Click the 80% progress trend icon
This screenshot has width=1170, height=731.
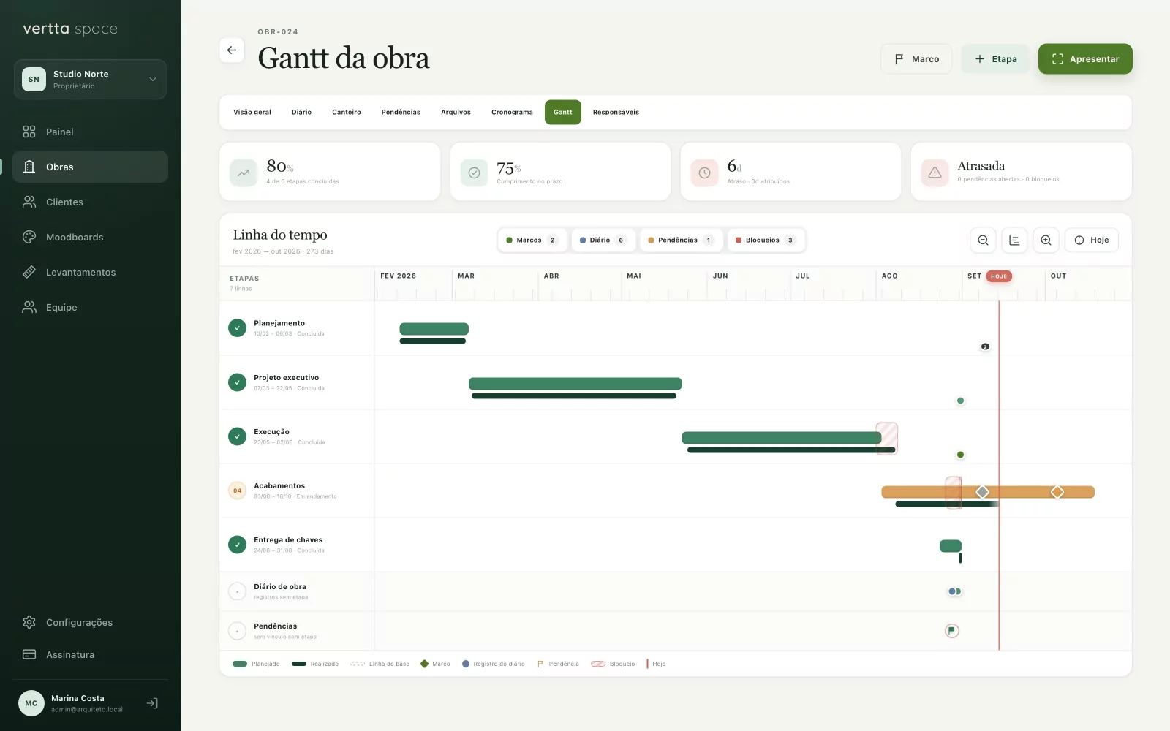(244, 173)
